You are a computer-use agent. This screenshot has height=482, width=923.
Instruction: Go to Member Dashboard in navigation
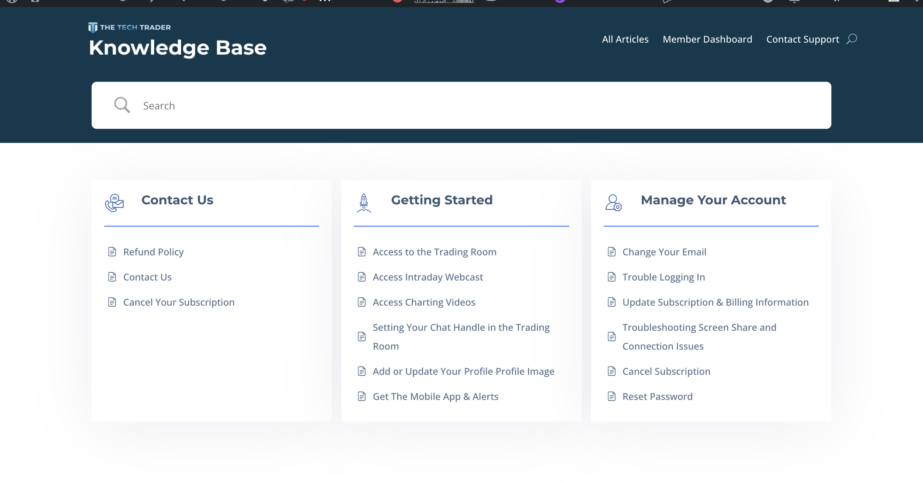pos(707,39)
